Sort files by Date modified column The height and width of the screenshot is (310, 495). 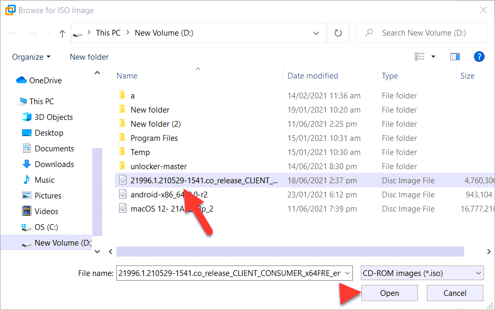[x=313, y=76]
